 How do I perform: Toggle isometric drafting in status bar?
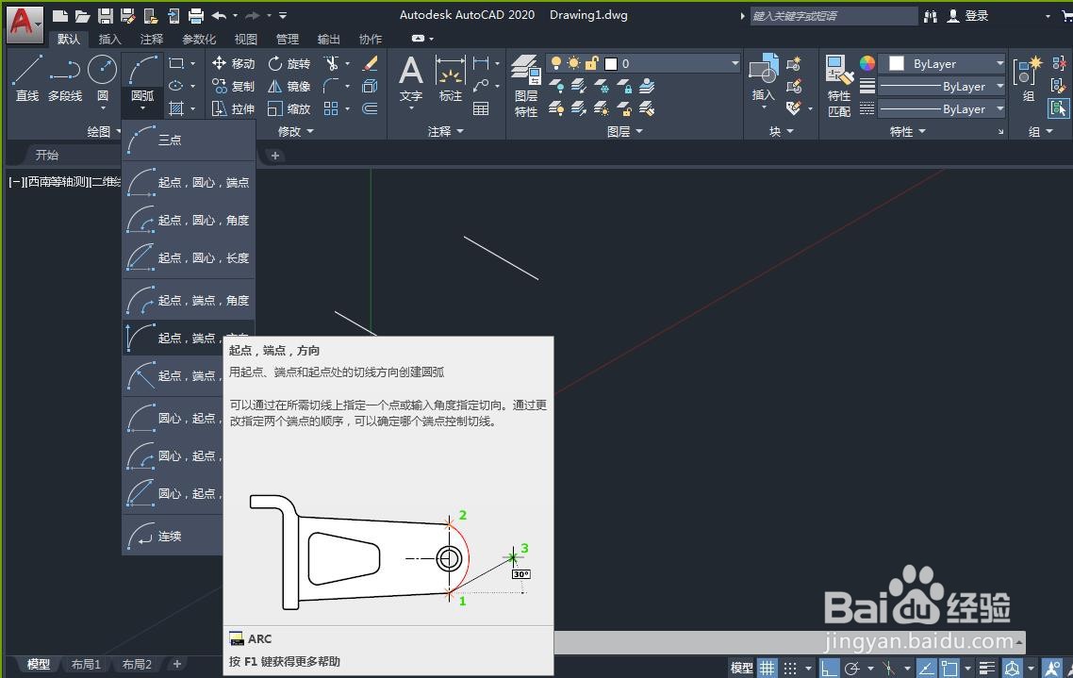click(888, 668)
